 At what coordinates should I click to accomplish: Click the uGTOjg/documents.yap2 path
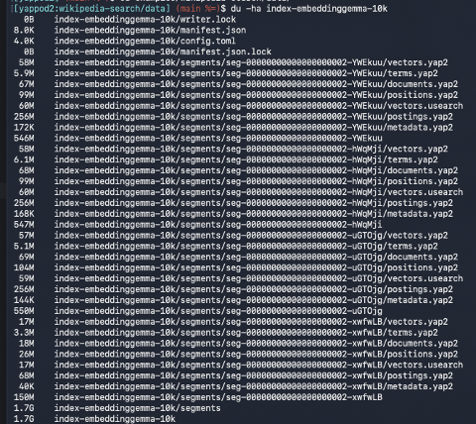(256, 257)
